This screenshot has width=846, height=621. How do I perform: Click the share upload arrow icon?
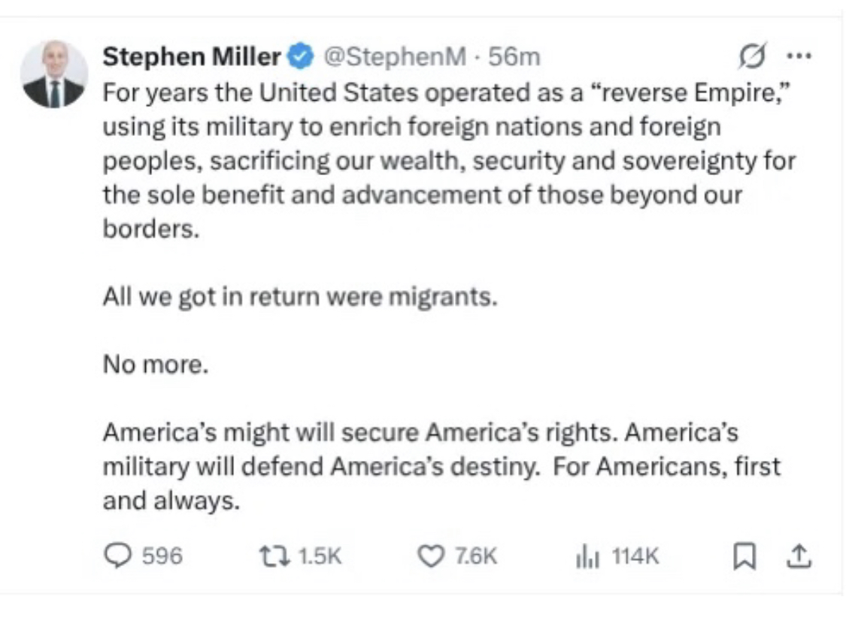[799, 556]
